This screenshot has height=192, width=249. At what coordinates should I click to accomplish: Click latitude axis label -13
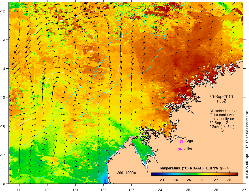point(3,40)
